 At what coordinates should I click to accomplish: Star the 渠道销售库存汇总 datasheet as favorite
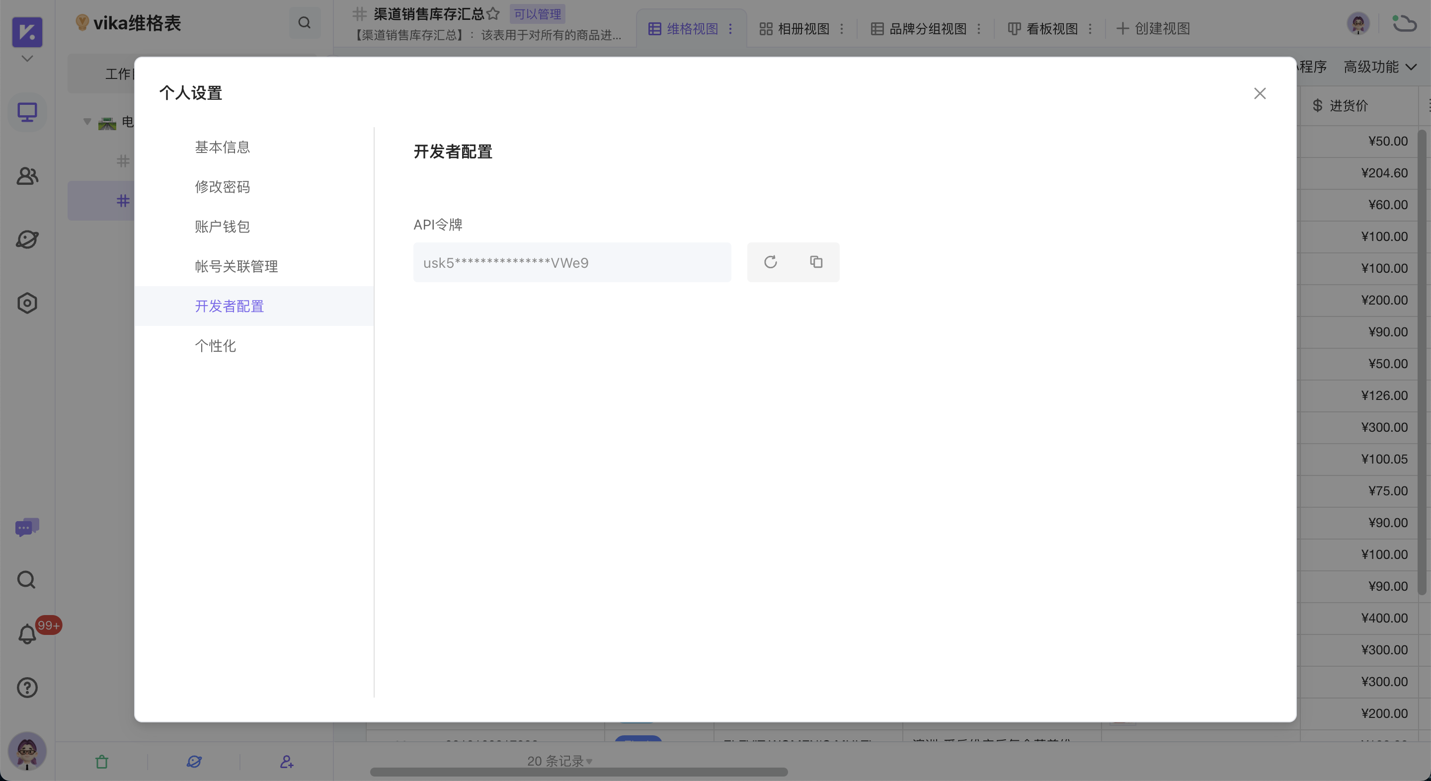(x=493, y=14)
